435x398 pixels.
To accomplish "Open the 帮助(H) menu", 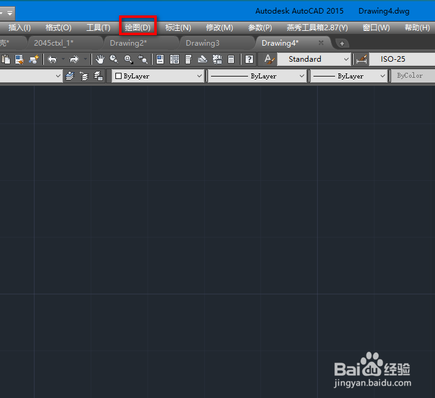I will (417, 28).
